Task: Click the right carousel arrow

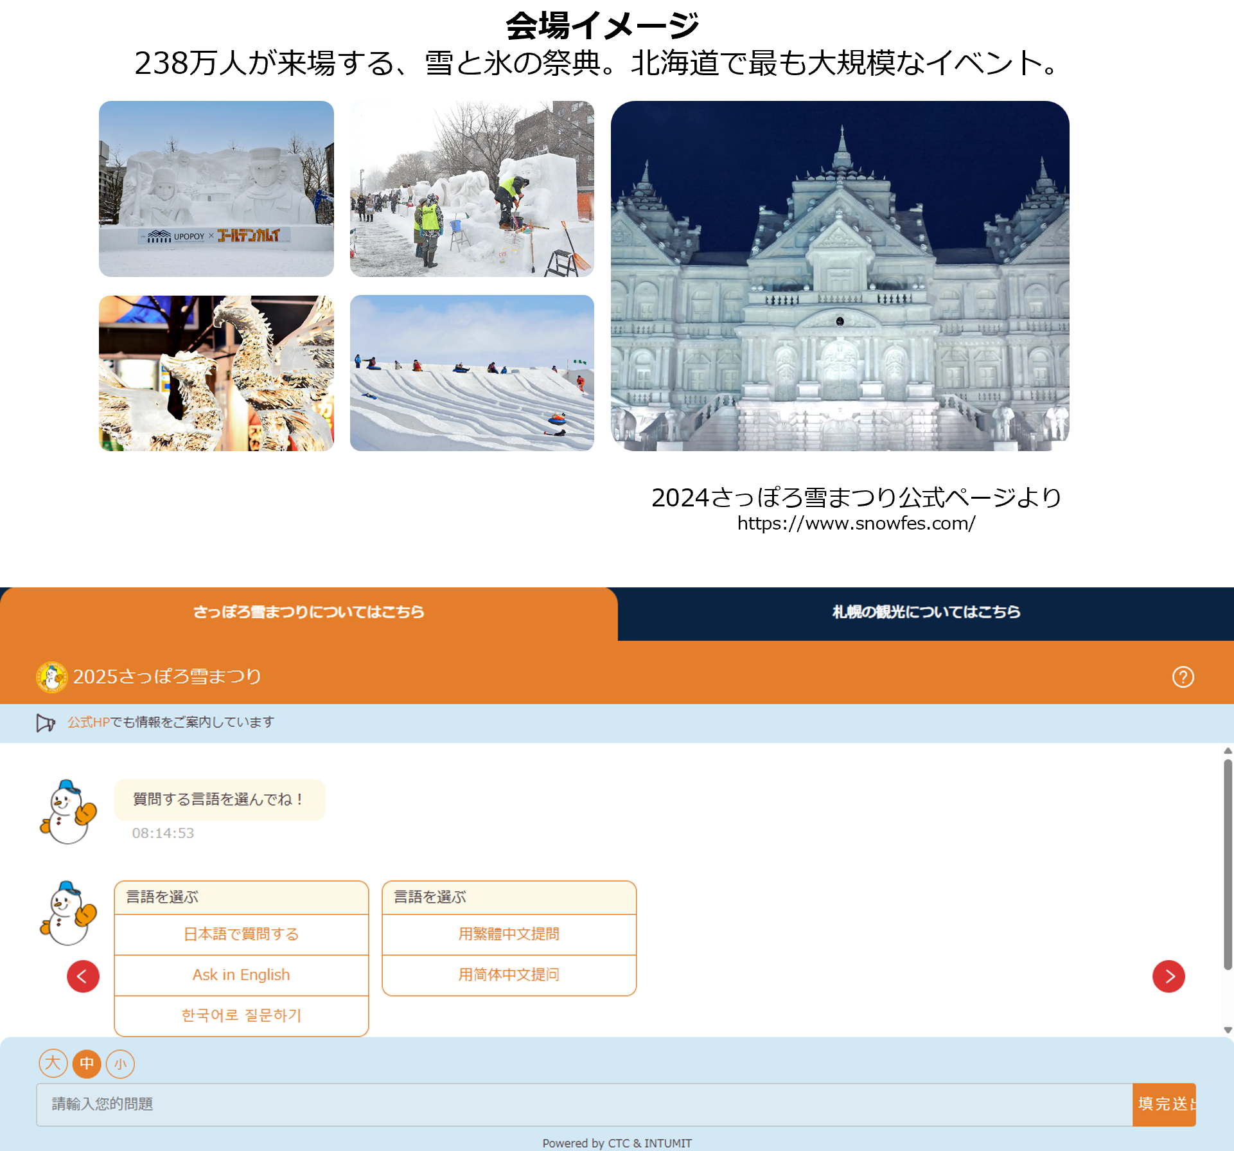Action: (x=1168, y=976)
